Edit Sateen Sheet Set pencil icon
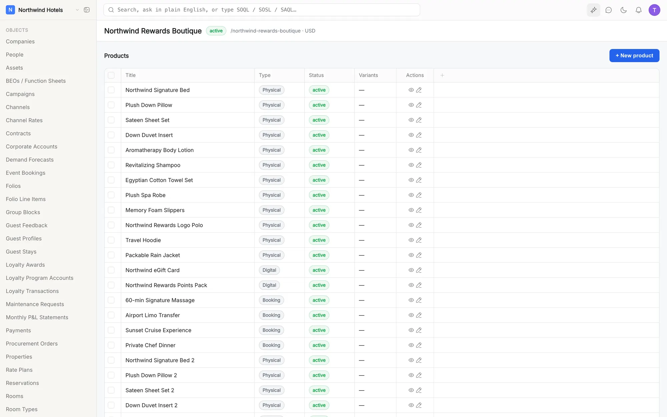Viewport: 667px width, 417px height. click(419, 120)
